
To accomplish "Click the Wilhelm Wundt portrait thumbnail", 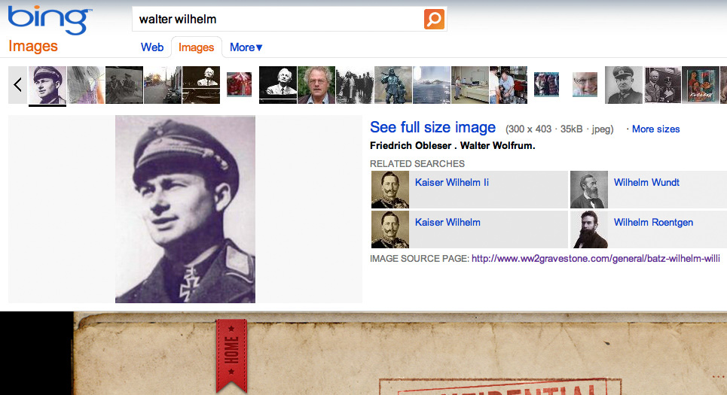I will (589, 190).
